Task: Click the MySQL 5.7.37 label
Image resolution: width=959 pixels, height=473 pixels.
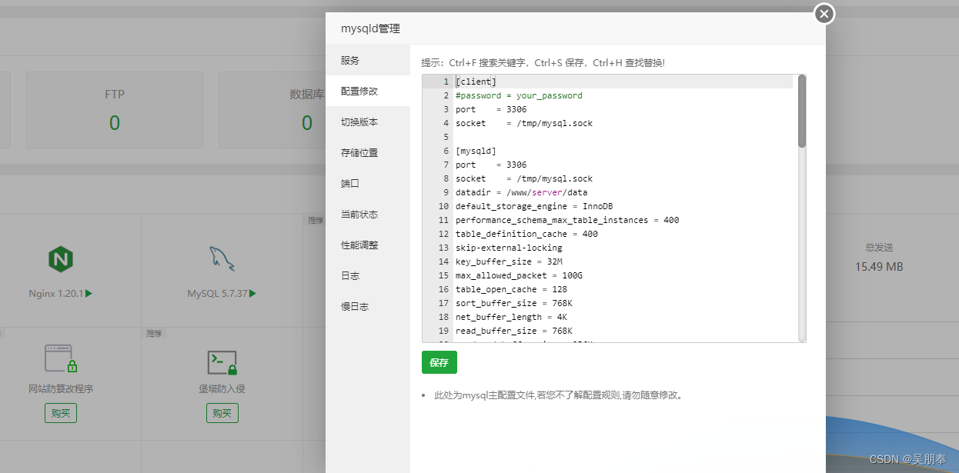Action: point(217,294)
